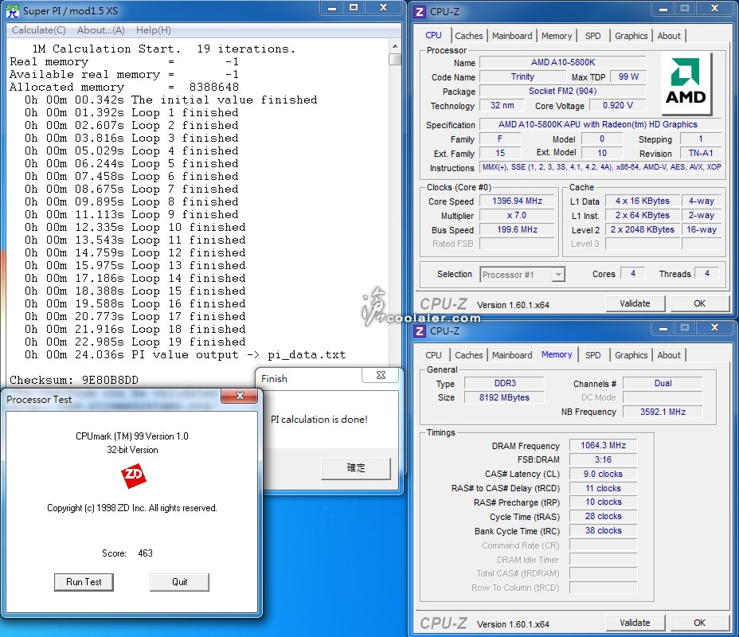Switch to Caches tab in upper CPU-Z
This screenshot has height=637, width=739.
tap(468, 36)
